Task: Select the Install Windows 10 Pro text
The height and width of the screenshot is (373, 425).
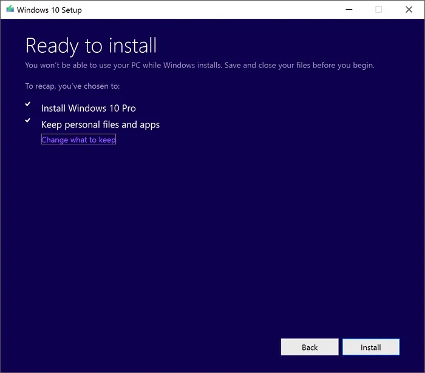Action: [88, 108]
